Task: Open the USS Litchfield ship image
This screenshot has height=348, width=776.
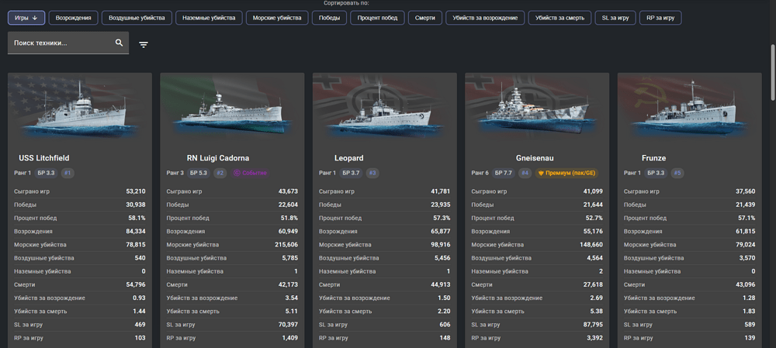Action: [x=80, y=109]
